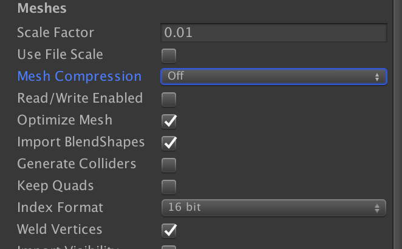This screenshot has height=249, width=402.
Task: Select the Import BlendShapes label
Action: pos(81,142)
